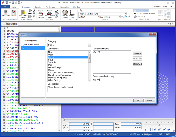Switch to the Backplot ribbon tab
The height and width of the screenshot is (137, 176).
coord(38,7)
